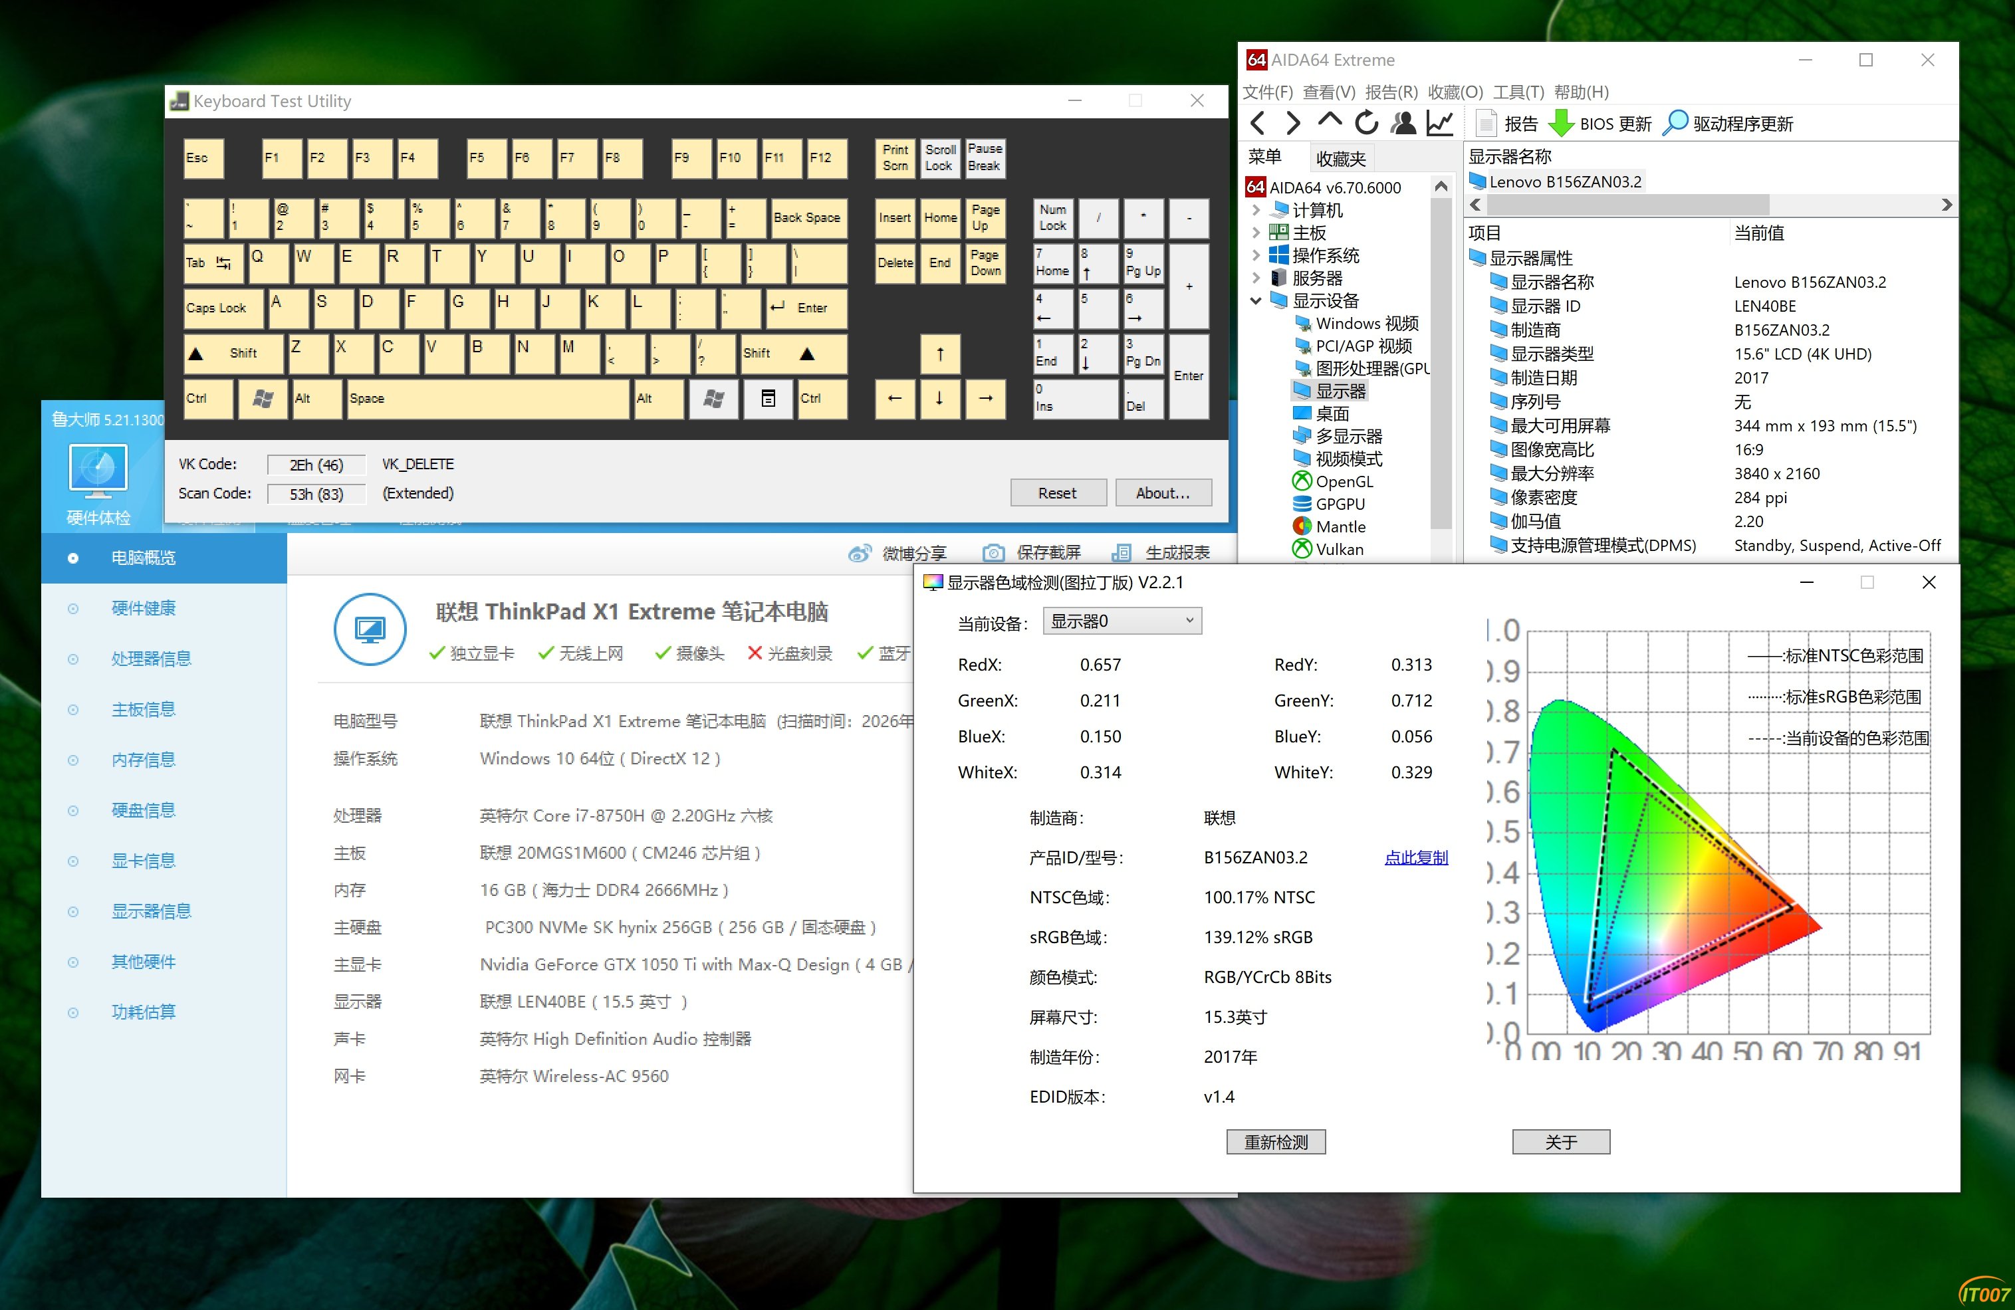Image resolution: width=2015 pixels, height=1310 pixels.
Task: Click AIDA64 tree vertical scrollbar
Action: pos(1440,364)
